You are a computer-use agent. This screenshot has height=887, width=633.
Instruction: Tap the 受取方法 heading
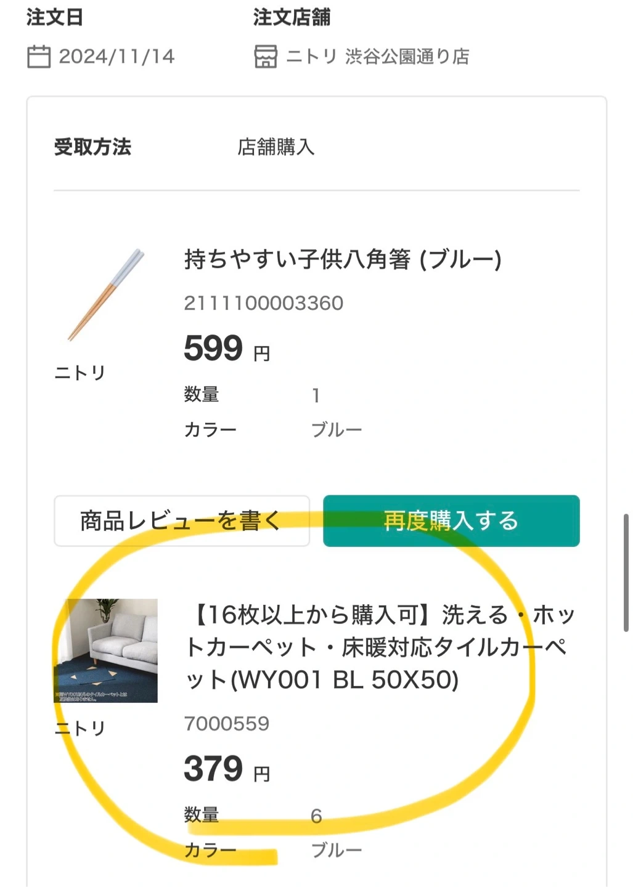click(92, 147)
